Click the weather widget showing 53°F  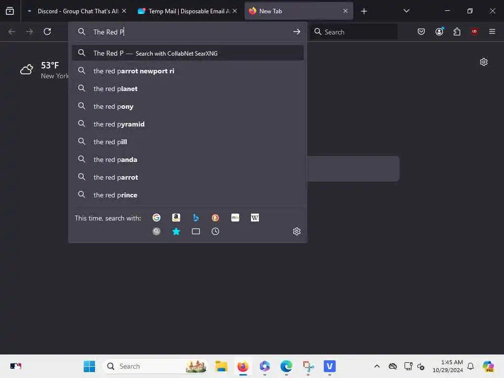(44, 70)
